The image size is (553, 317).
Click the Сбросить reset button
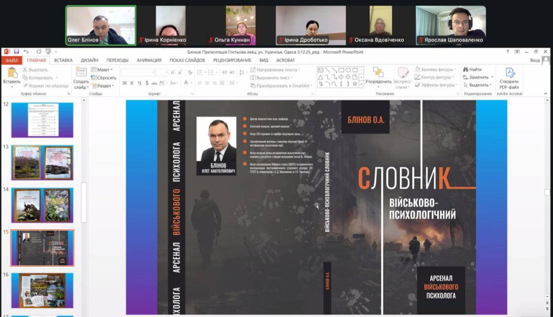[x=103, y=78]
